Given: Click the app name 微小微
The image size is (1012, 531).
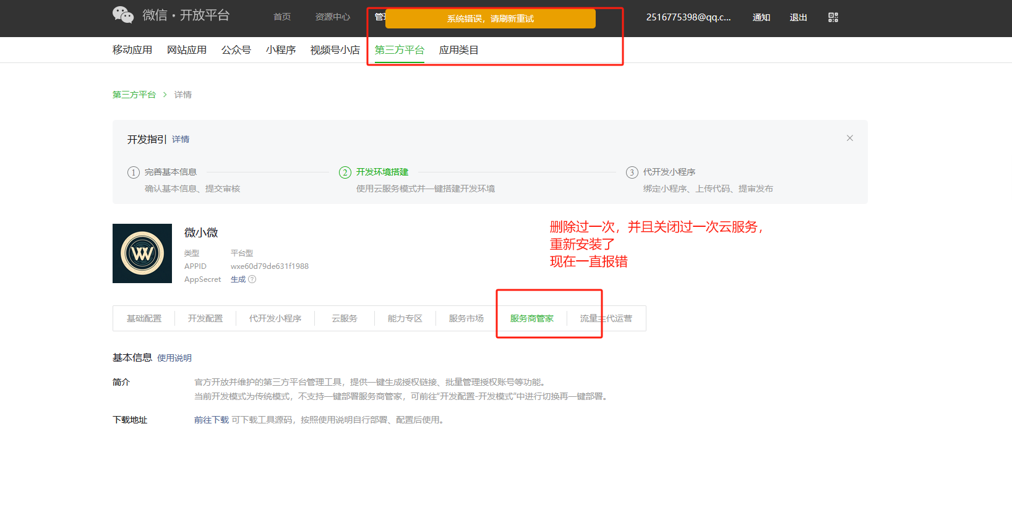Looking at the screenshot, I should [x=201, y=232].
